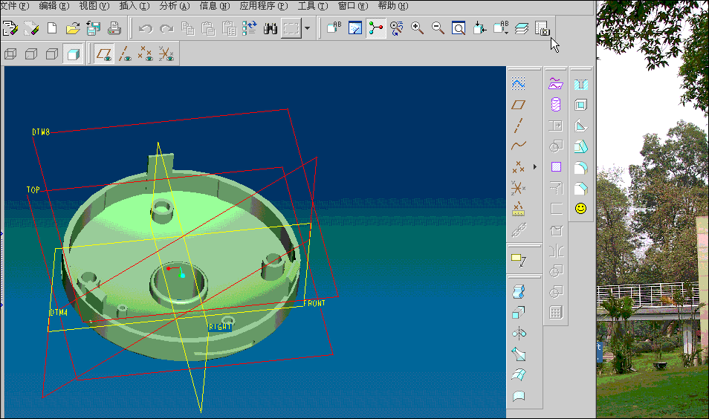
Task: Open Find tool with the binoculars icon
Action: click(271, 28)
